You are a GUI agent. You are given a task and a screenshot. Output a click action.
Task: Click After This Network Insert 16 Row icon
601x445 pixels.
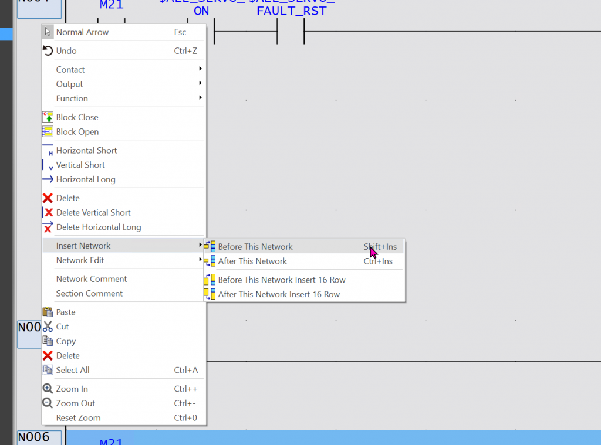[210, 294]
